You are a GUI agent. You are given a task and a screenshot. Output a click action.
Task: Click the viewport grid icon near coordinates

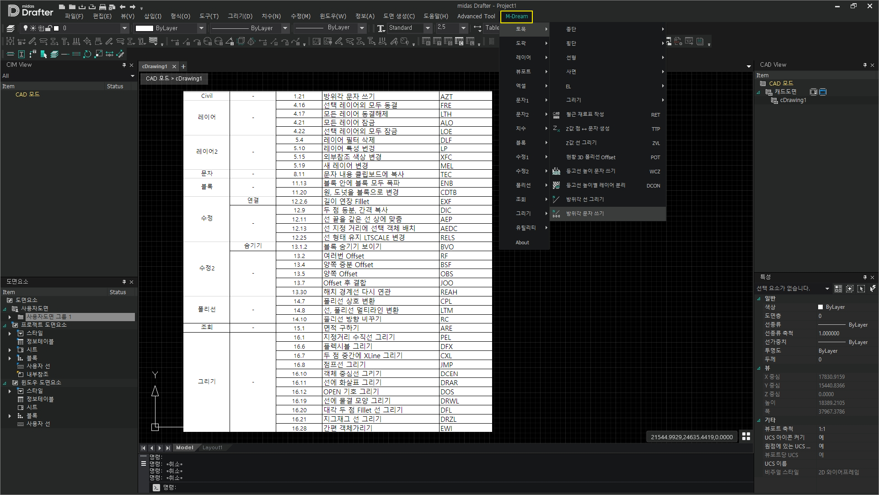[x=746, y=436]
